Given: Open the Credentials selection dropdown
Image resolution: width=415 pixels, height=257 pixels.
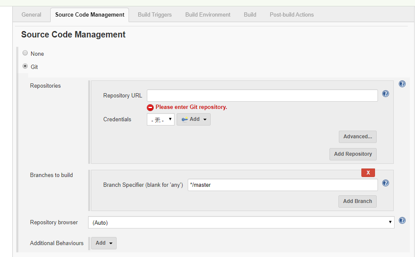Looking at the screenshot, I should (160, 120).
